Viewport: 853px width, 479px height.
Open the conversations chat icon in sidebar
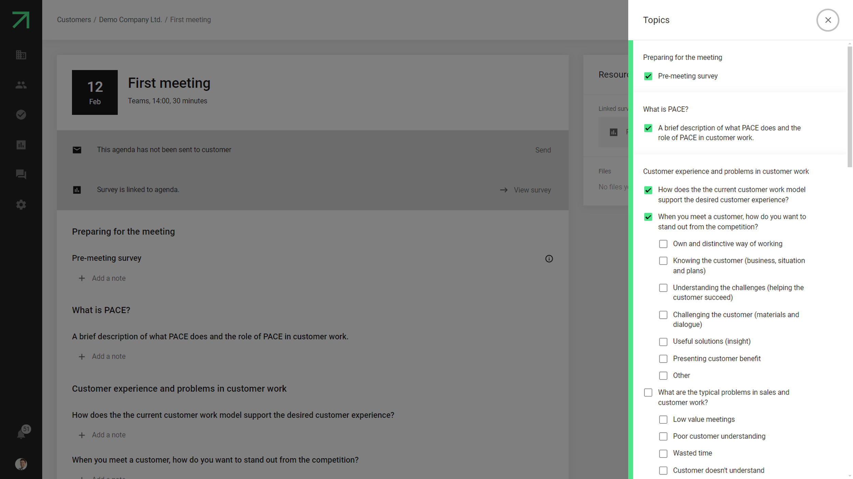[21, 174]
